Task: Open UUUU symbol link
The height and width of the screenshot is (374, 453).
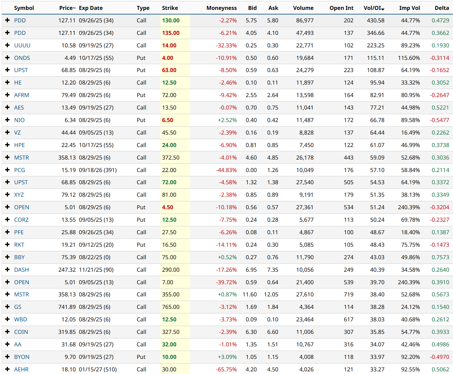Action: (22, 45)
